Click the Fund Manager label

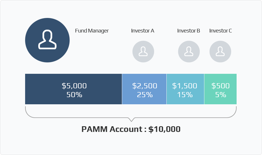[92, 31]
